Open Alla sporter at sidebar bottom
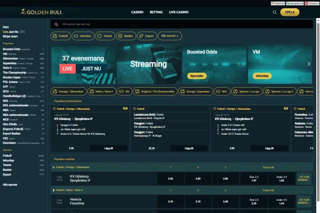Image resolution: width=320 pixels, height=213 pixels. point(10,185)
